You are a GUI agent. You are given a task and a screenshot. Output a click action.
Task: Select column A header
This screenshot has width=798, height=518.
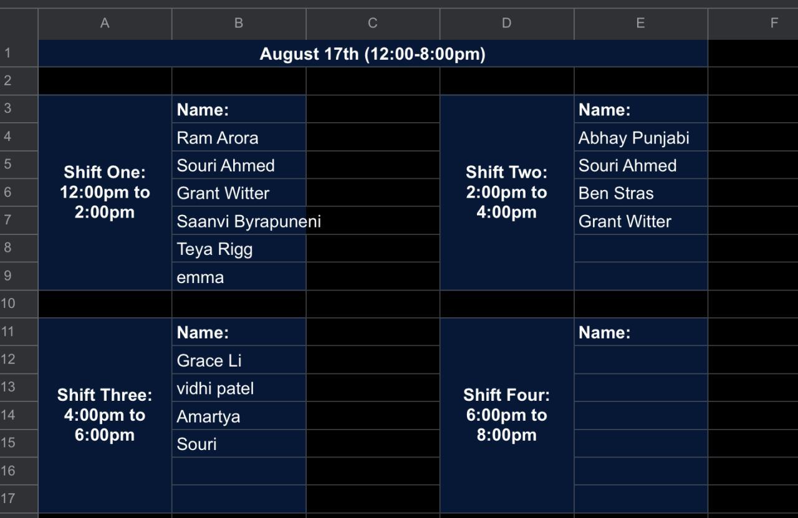click(105, 23)
